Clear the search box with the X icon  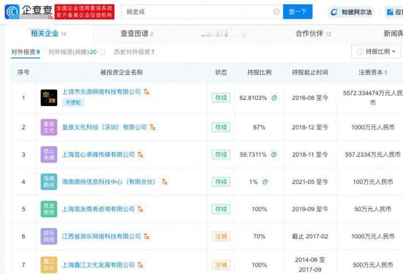pos(276,12)
